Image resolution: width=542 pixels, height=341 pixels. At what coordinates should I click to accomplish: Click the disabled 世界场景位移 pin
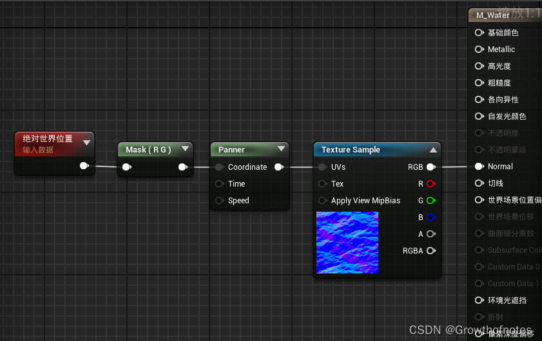pyautogui.click(x=479, y=216)
